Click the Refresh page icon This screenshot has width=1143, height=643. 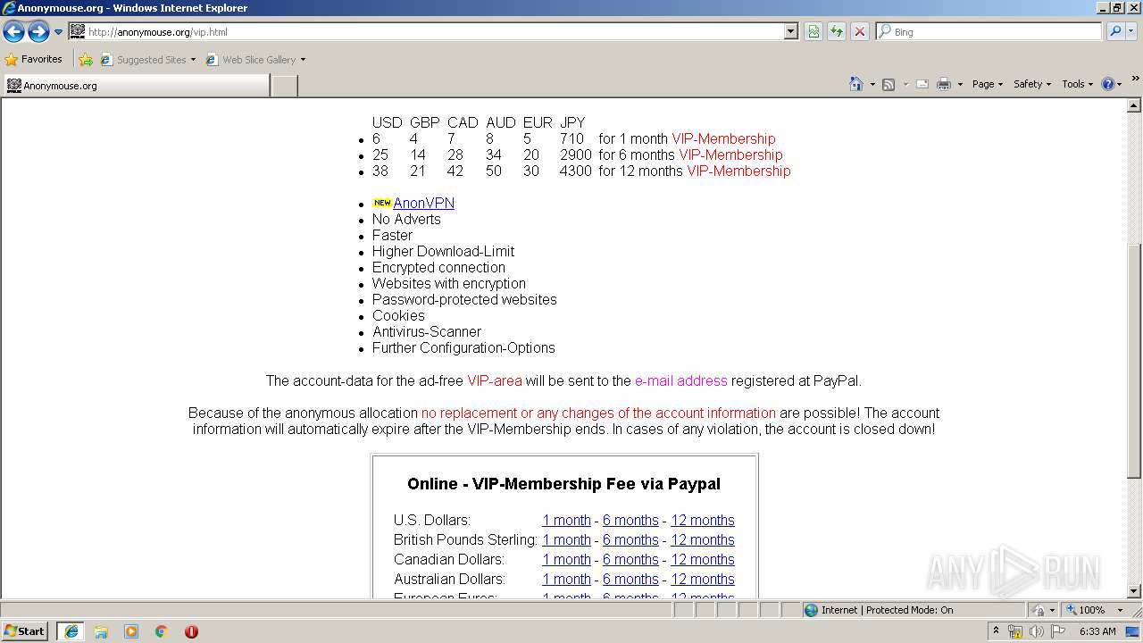click(x=837, y=31)
